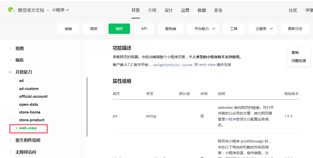Image resolution: width=313 pixels, height=158 pixels.
Task: Select the 框架 sub-navigation button
Action: (94, 29)
